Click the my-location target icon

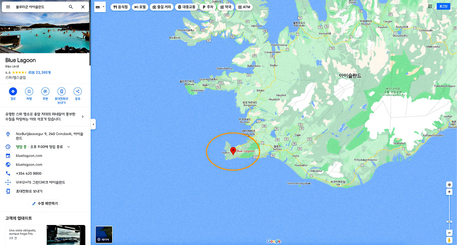(450, 185)
